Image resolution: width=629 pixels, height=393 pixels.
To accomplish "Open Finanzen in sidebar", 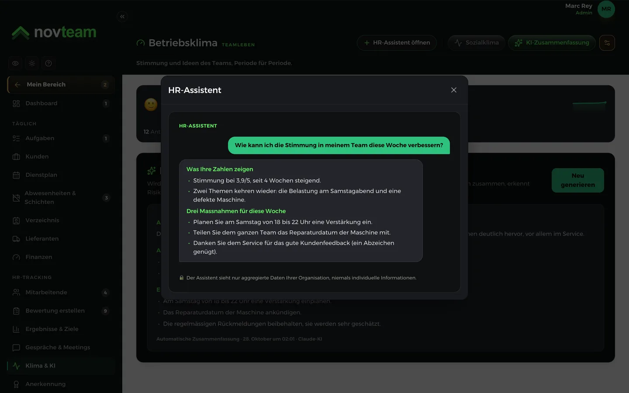I will [61, 257].
